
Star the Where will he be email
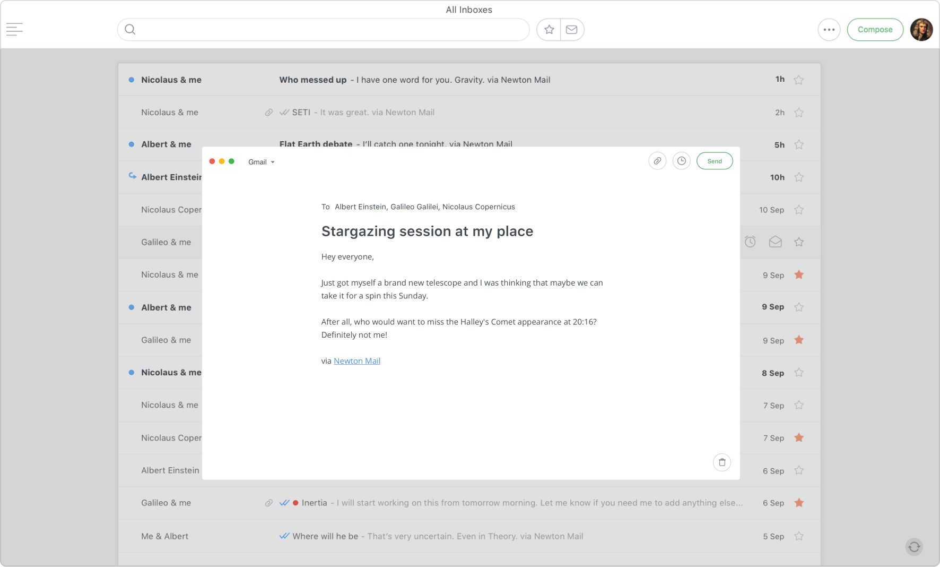pyautogui.click(x=799, y=536)
